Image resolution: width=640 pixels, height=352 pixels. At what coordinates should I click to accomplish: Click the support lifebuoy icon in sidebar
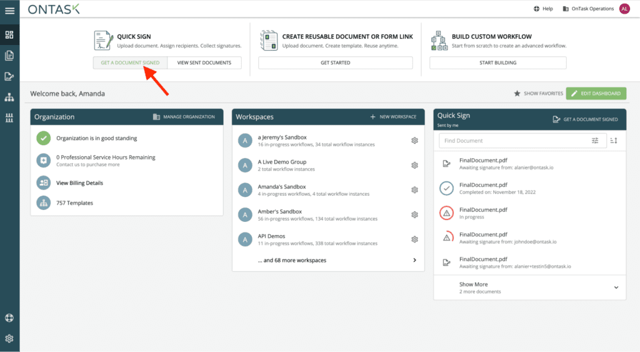coord(9,318)
